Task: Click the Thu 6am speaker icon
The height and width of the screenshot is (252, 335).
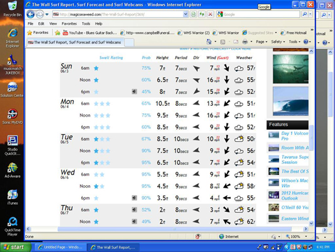Action: coord(134,210)
